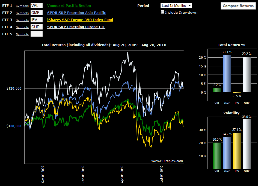
Task: Open the ETF 5 Symbols link
Action: tap(22, 34)
